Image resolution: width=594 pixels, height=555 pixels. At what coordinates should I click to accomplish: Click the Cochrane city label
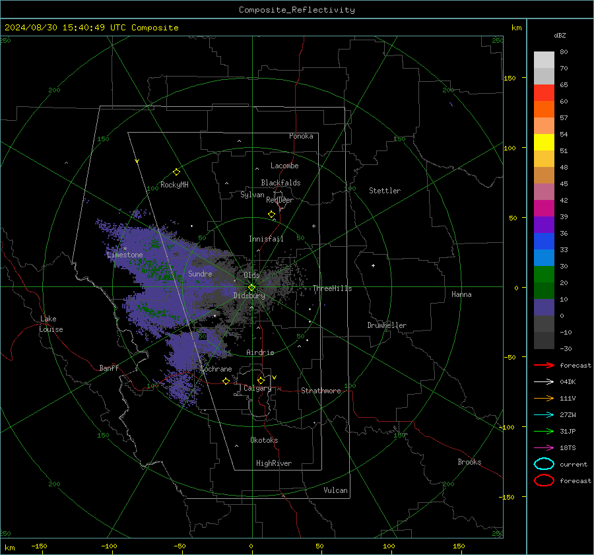tap(216, 369)
